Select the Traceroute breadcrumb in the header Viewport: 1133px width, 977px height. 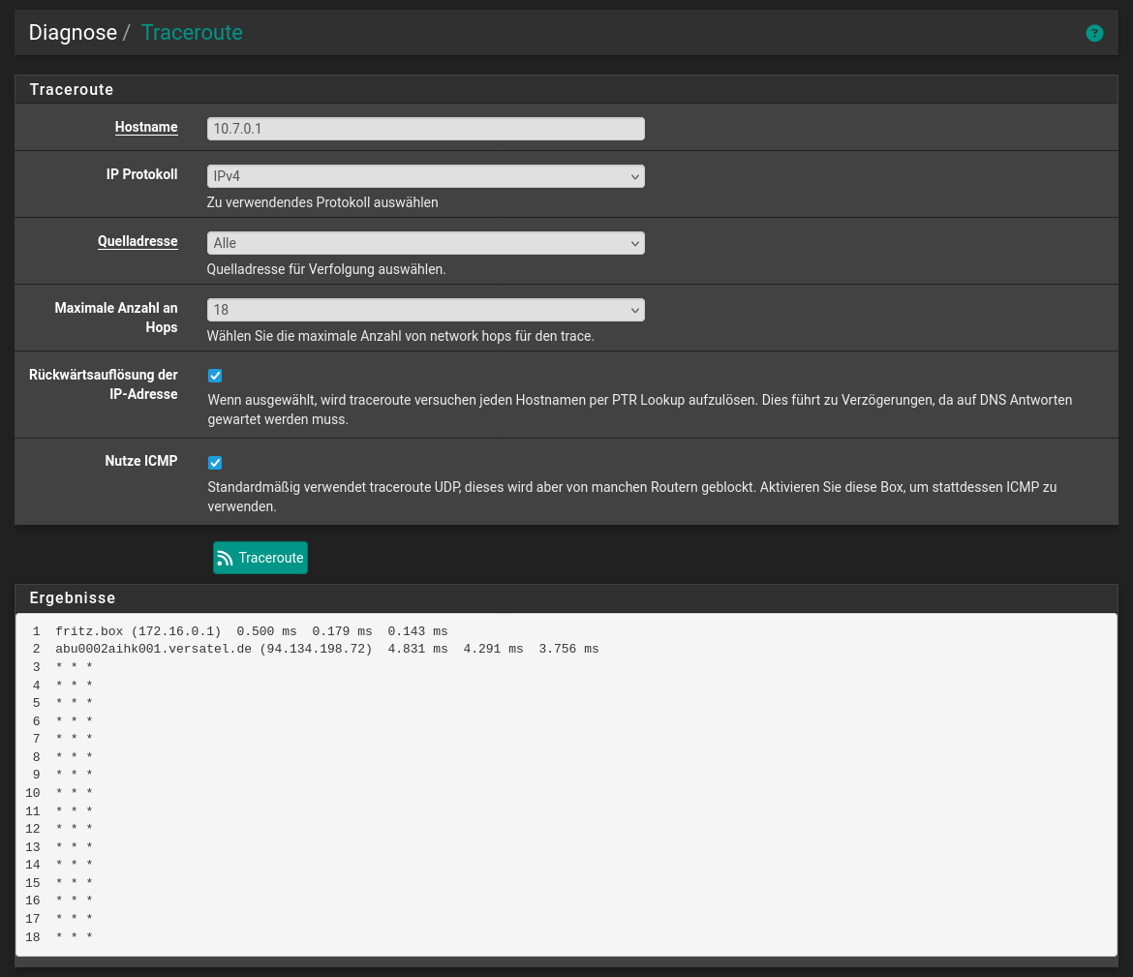click(x=192, y=33)
